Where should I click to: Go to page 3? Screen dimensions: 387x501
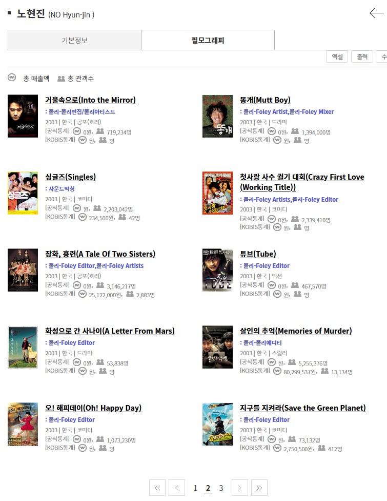point(221,488)
